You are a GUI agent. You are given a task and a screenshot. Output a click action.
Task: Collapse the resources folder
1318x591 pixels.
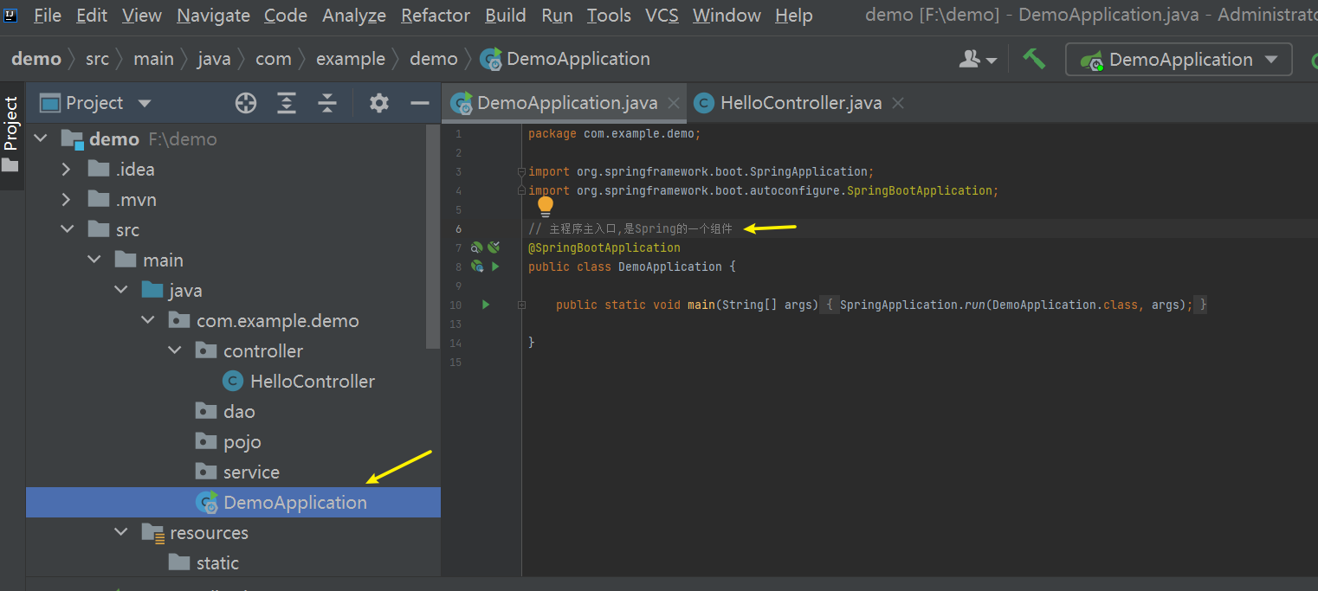pyautogui.click(x=121, y=533)
